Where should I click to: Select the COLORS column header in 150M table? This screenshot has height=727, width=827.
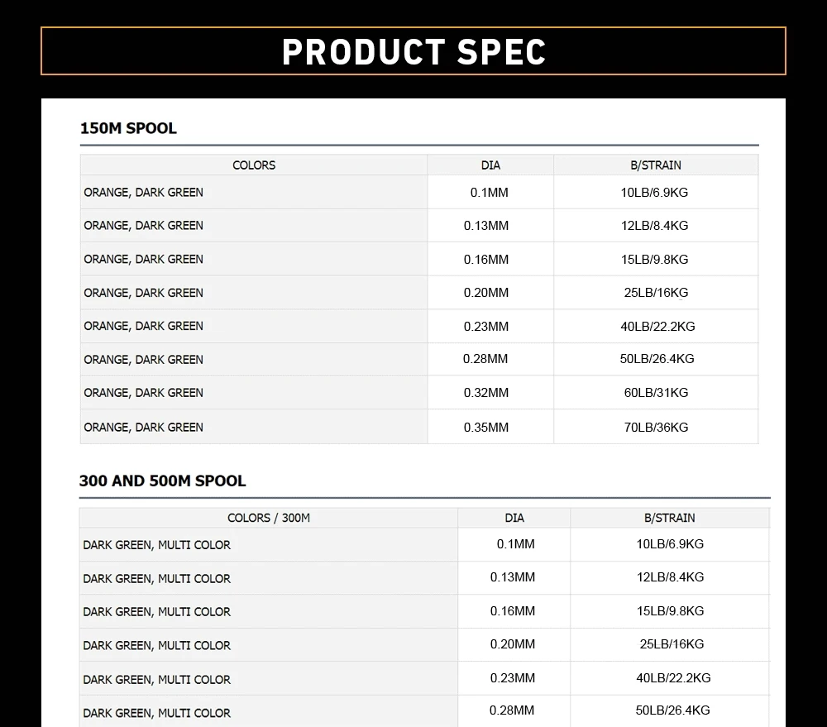[254, 165]
